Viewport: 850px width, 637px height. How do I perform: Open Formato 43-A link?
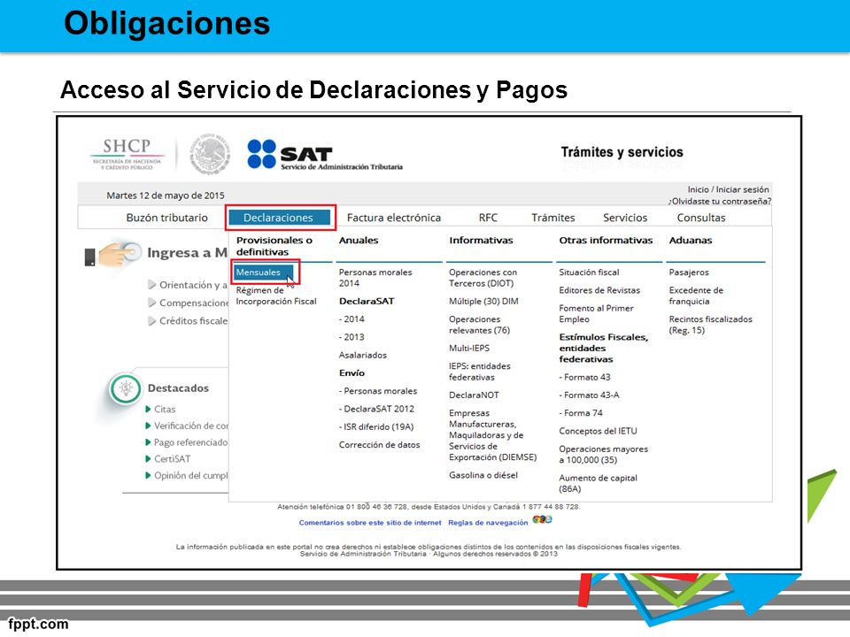589,395
